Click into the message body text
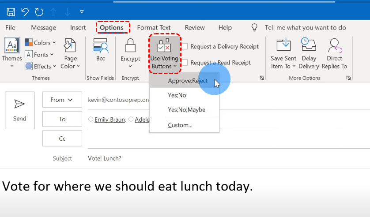The height and width of the screenshot is (217, 370). pos(128,186)
